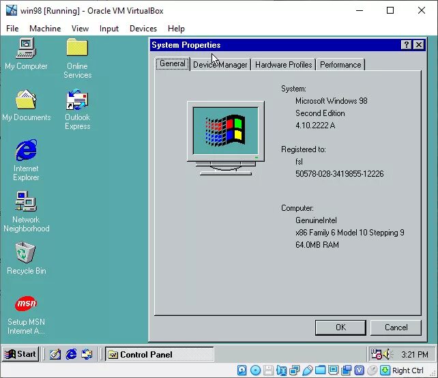
Task: Click "x86 Family 6 Model 10 Stepping 9"
Action: [x=350, y=233]
